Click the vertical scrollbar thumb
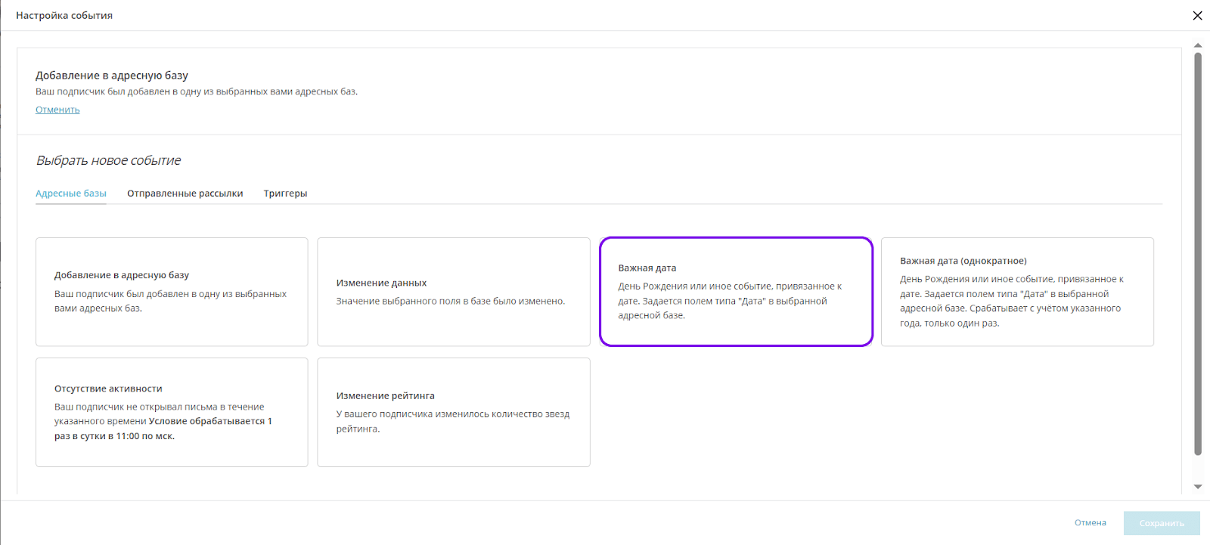 point(1198,253)
